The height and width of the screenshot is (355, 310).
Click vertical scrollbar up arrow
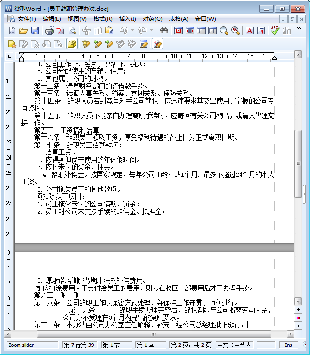[x=298, y=55]
